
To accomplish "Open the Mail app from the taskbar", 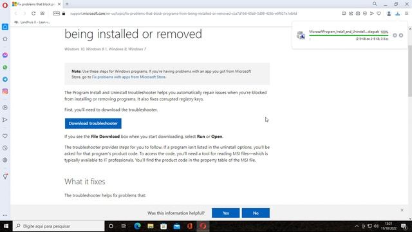I will point(176,226).
